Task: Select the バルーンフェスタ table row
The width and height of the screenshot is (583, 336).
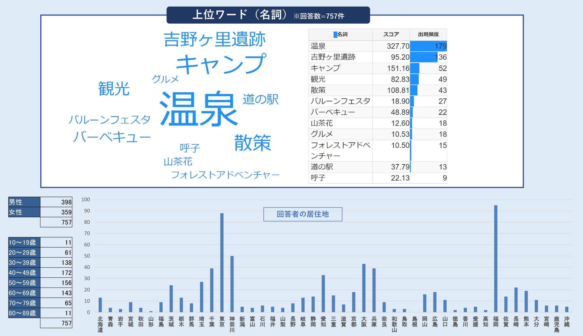Action: [x=340, y=101]
